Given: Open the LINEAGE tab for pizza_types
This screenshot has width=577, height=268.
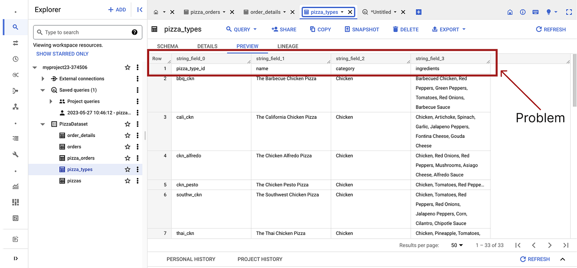Looking at the screenshot, I should point(288,46).
